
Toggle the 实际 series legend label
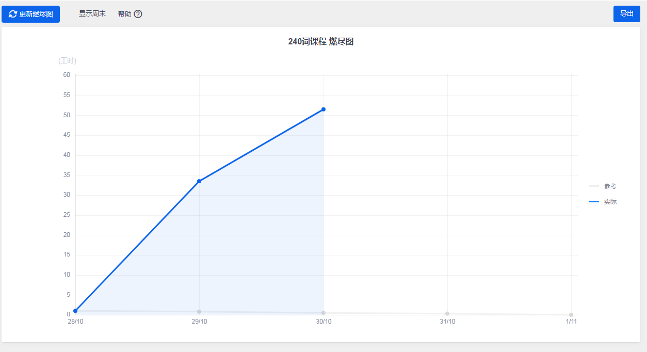click(x=610, y=202)
